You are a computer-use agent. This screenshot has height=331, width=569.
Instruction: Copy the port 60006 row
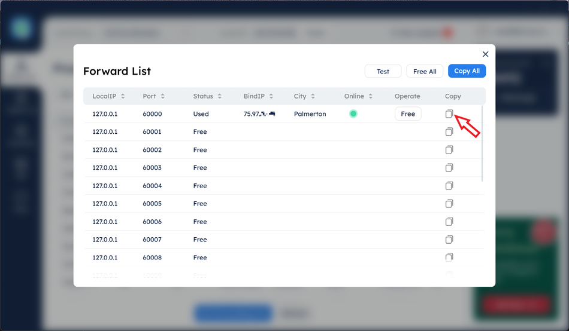(449, 222)
